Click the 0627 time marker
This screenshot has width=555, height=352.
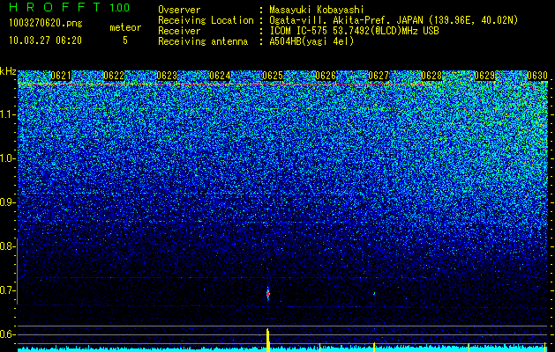pyautogui.click(x=379, y=76)
